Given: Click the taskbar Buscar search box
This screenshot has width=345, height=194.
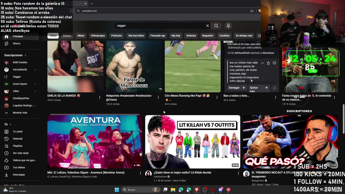Looking at the screenshot, I should [141, 190].
